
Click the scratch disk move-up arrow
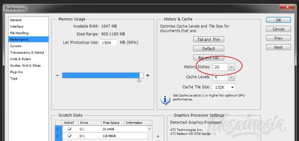tap(158, 136)
